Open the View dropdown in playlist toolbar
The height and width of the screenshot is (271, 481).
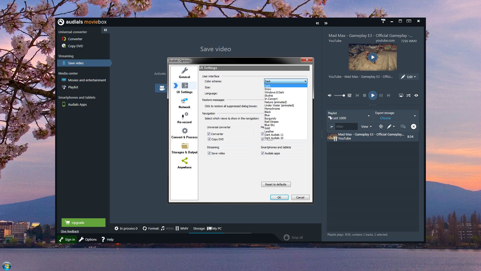[366, 127]
